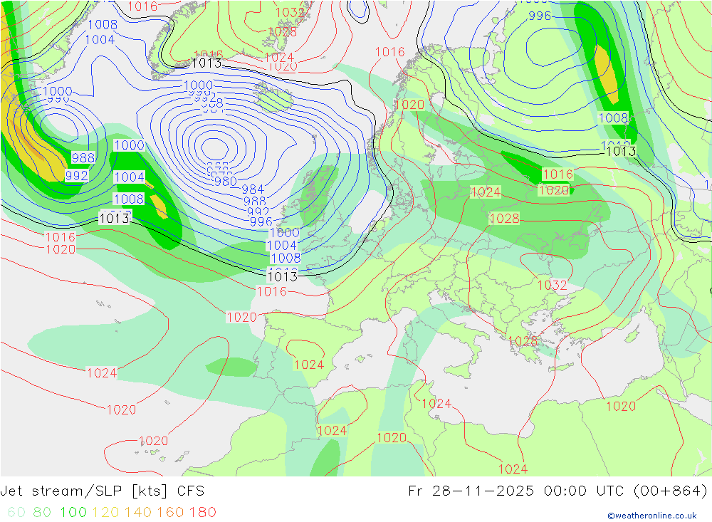The height and width of the screenshot is (522, 712).
Task: Select the green 100 kts legend value
Action: pyautogui.click(x=73, y=512)
